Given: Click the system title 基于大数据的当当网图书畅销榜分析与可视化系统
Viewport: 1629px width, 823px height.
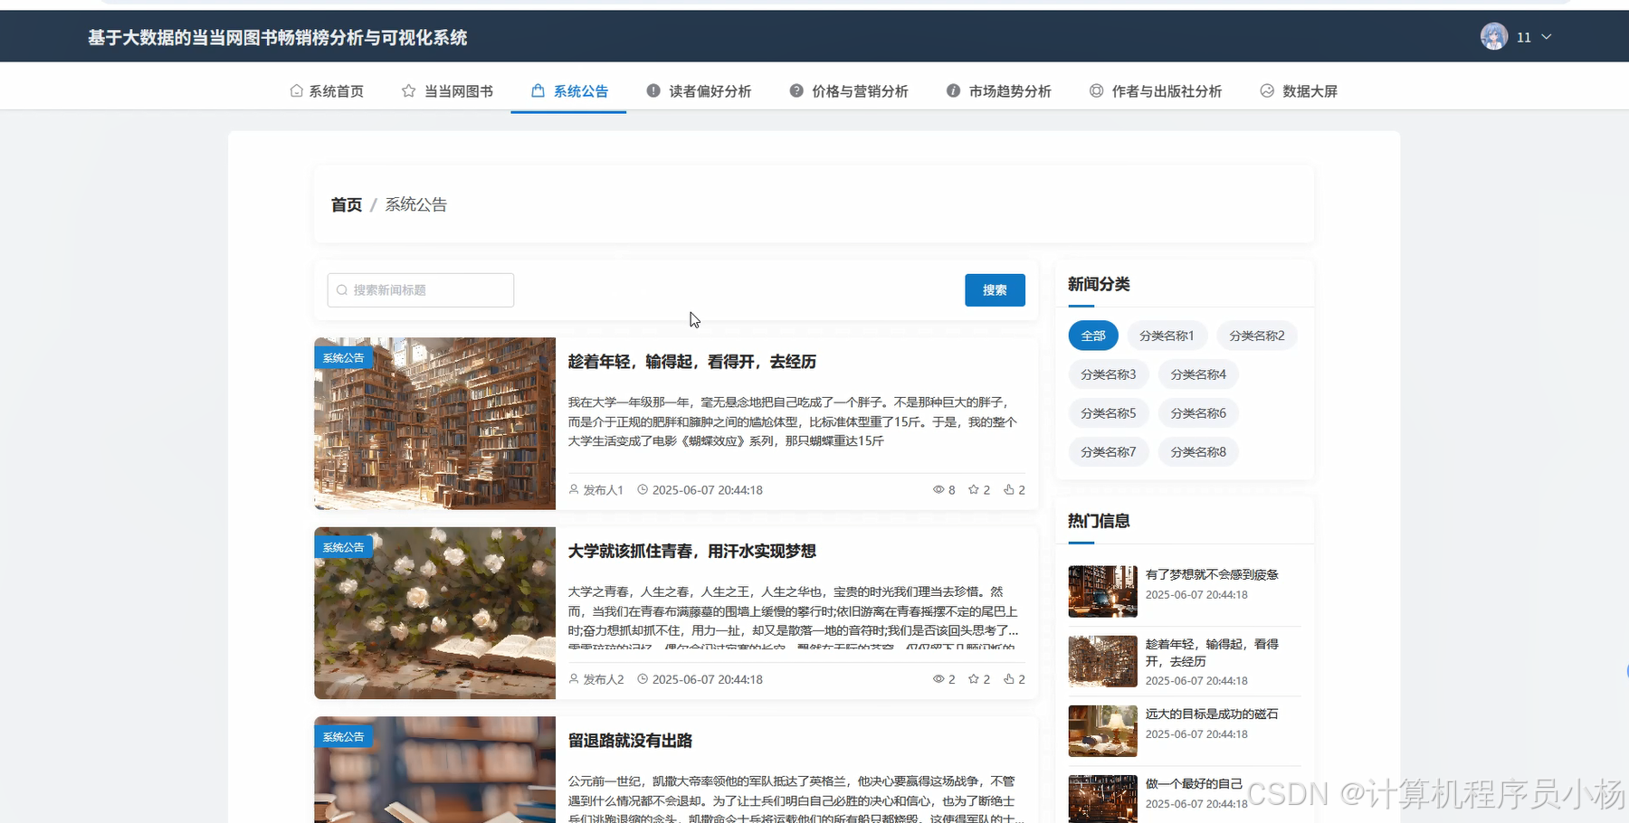Looking at the screenshot, I should click(278, 37).
